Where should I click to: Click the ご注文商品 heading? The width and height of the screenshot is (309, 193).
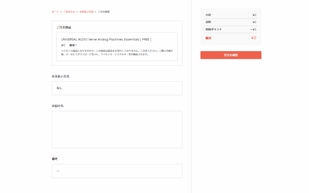coord(64,27)
